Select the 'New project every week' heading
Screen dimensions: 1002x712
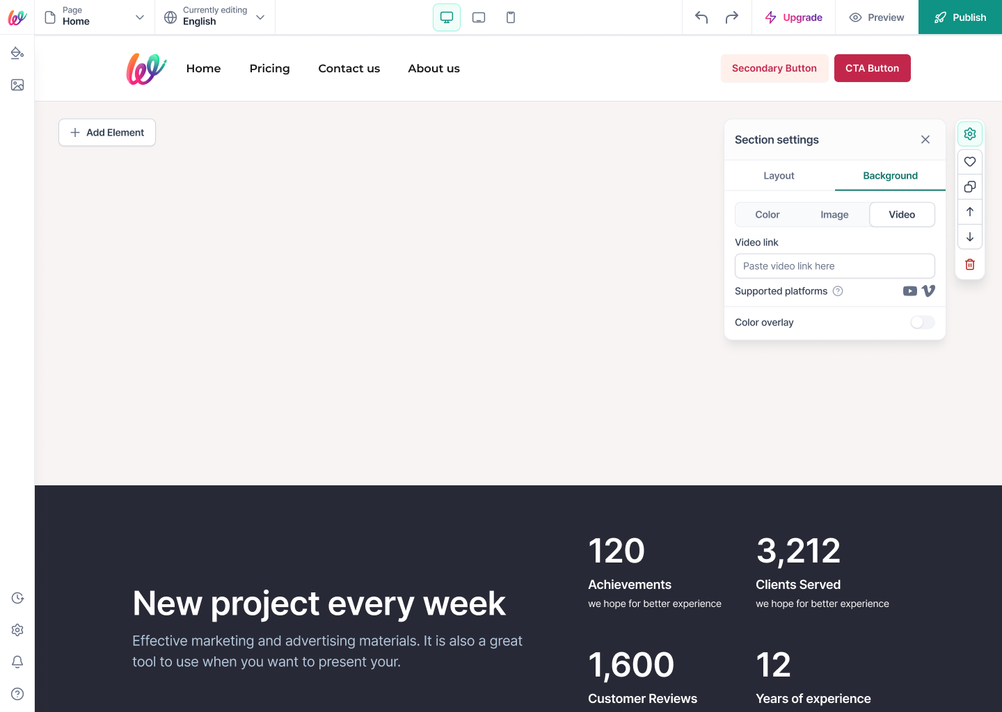tap(319, 604)
